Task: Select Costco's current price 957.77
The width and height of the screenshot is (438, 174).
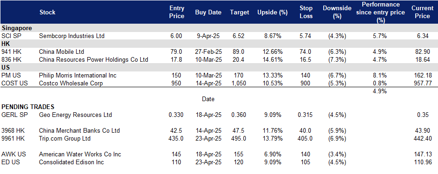Action: pos(421,84)
